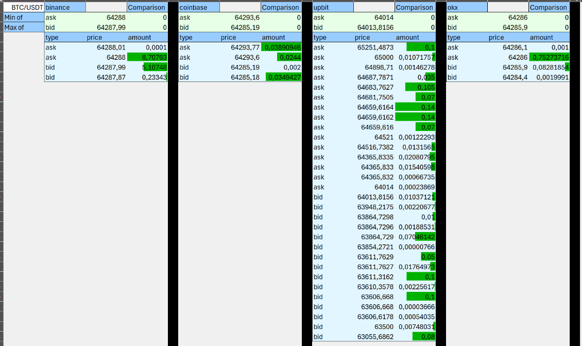Viewport: 582px width, 346px height.
Task: Click the coinbase Comparison header
Action: coord(281,7)
